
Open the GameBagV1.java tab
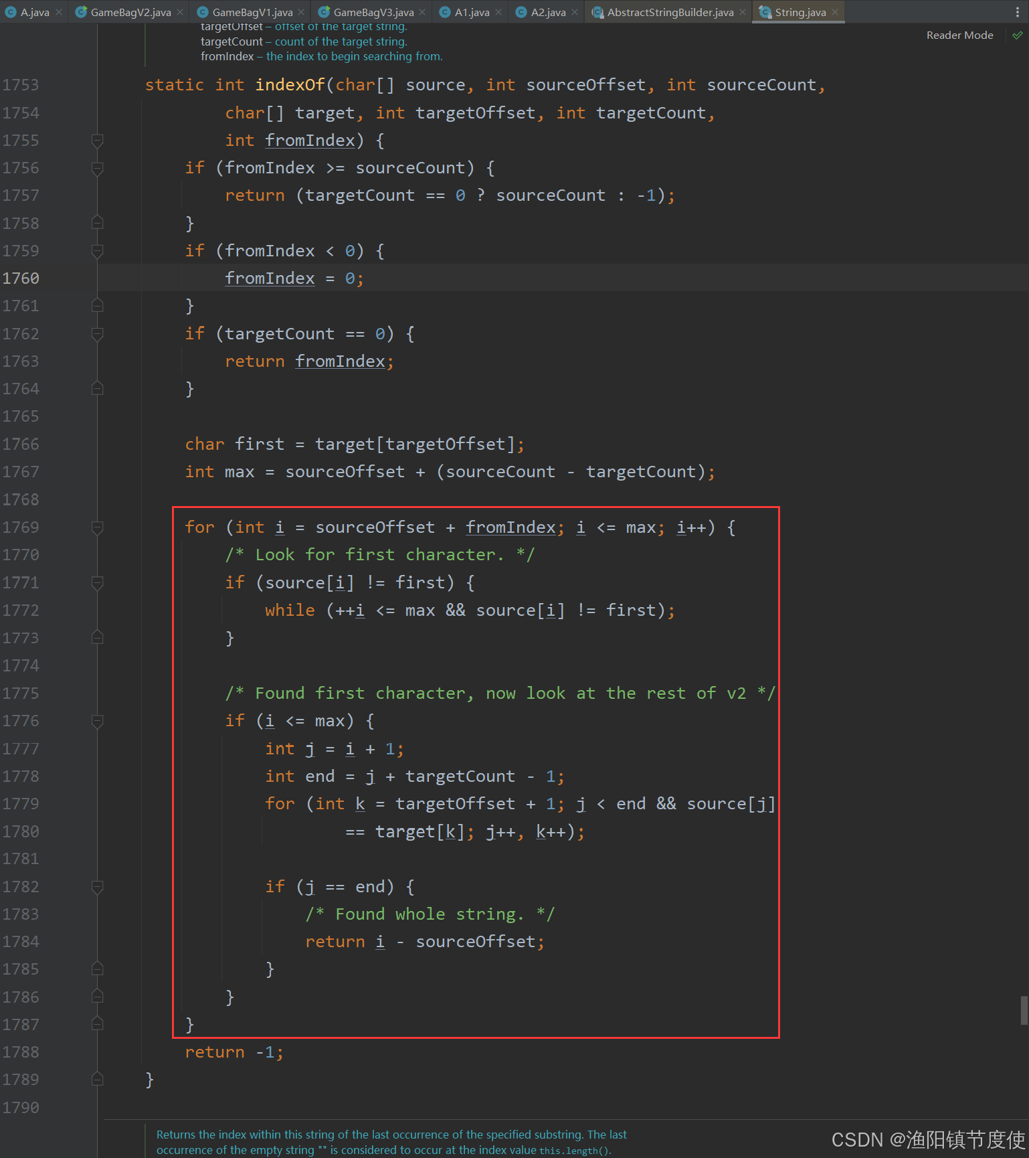(252, 12)
